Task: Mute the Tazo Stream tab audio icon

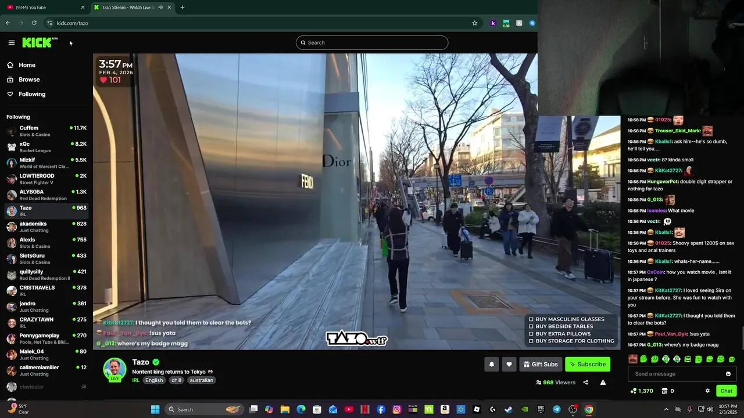Action: point(160,8)
